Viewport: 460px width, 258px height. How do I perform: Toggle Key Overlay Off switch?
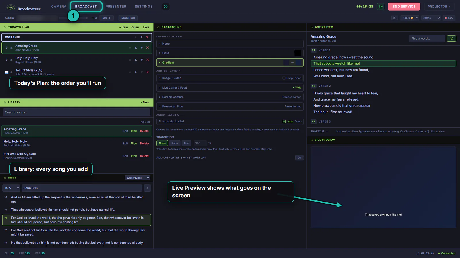pyautogui.click(x=299, y=158)
